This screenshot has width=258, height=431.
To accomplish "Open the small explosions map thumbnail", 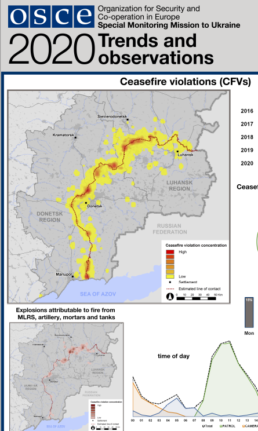I will point(66,377).
